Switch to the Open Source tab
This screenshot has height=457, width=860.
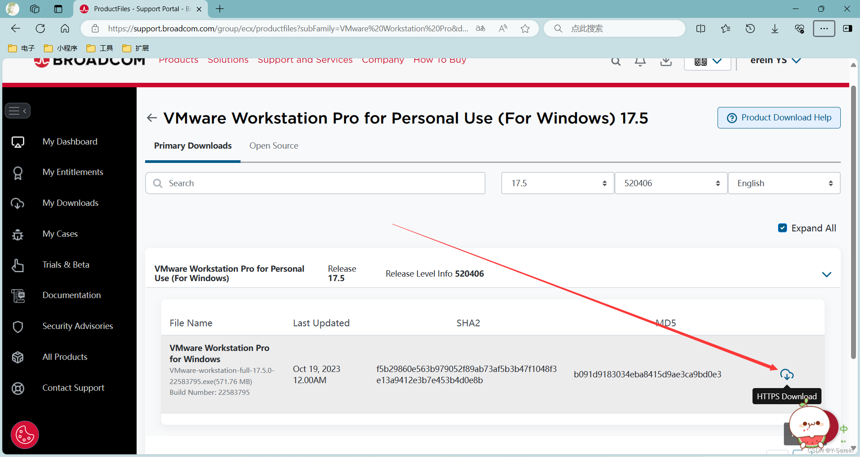(274, 145)
